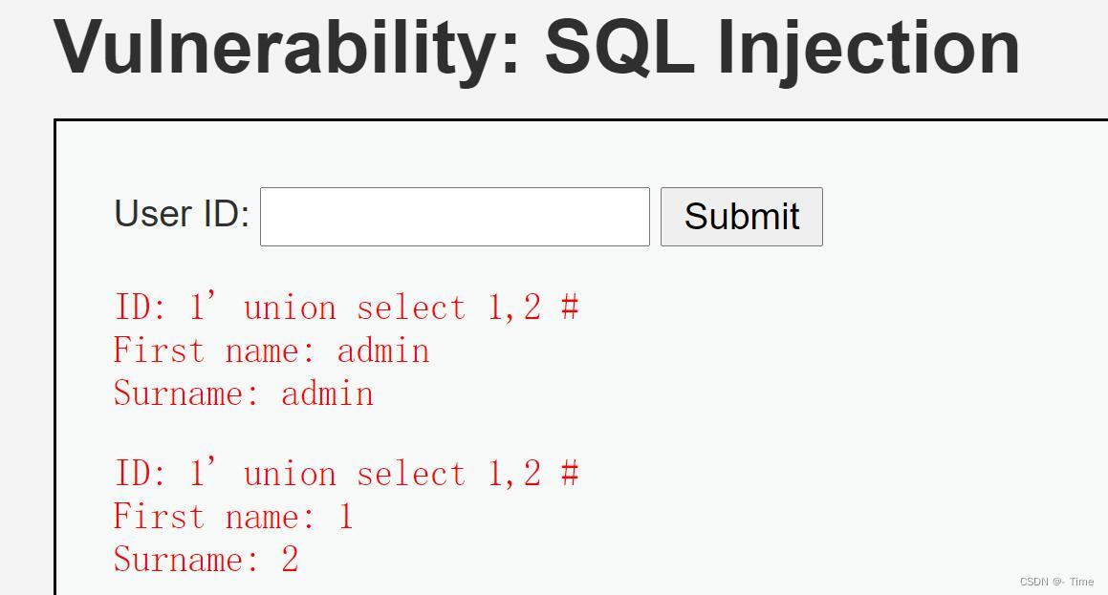Click the User ID text input field
The width and height of the screenshot is (1108, 595).
pyautogui.click(x=454, y=217)
